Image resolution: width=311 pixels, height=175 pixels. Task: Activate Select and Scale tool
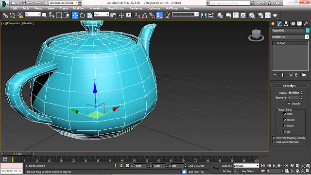pyautogui.click(x=89, y=15)
